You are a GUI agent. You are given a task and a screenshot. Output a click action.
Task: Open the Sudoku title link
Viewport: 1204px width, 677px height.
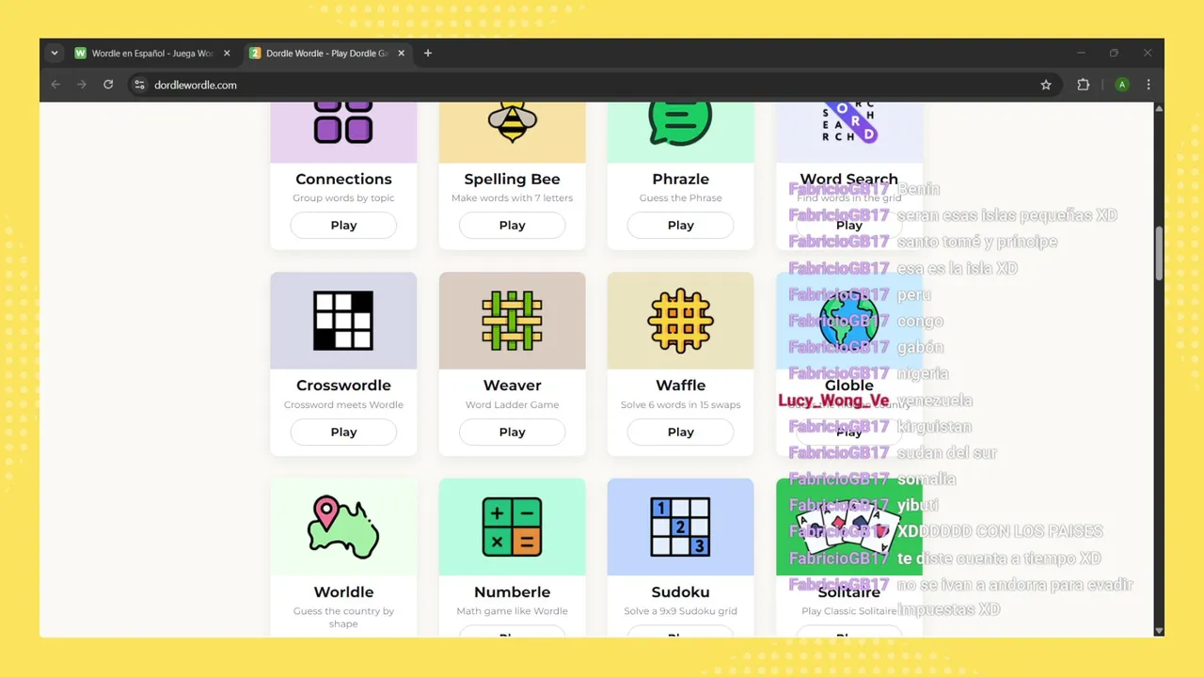tap(681, 592)
